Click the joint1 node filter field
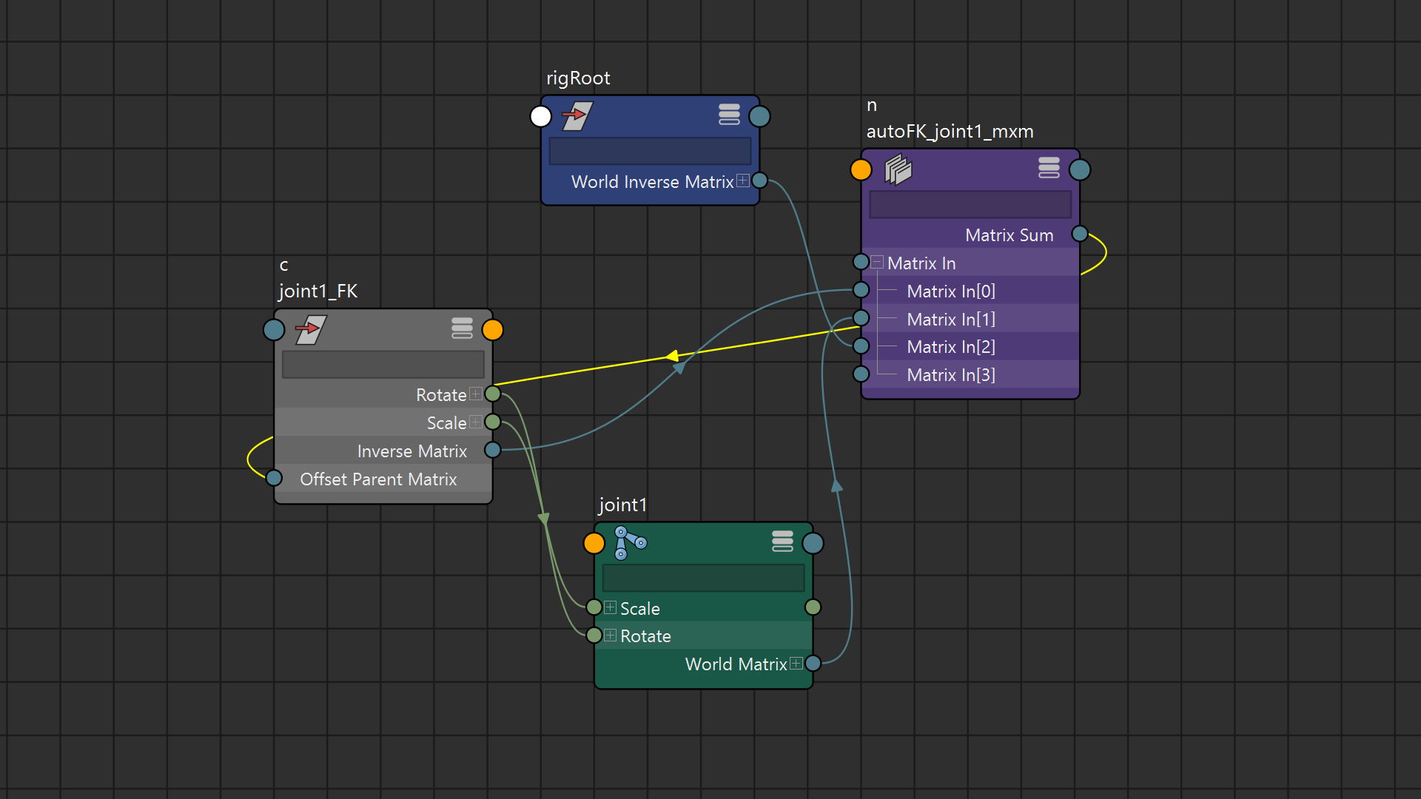Viewport: 1421px width, 799px height. point(703,578)
